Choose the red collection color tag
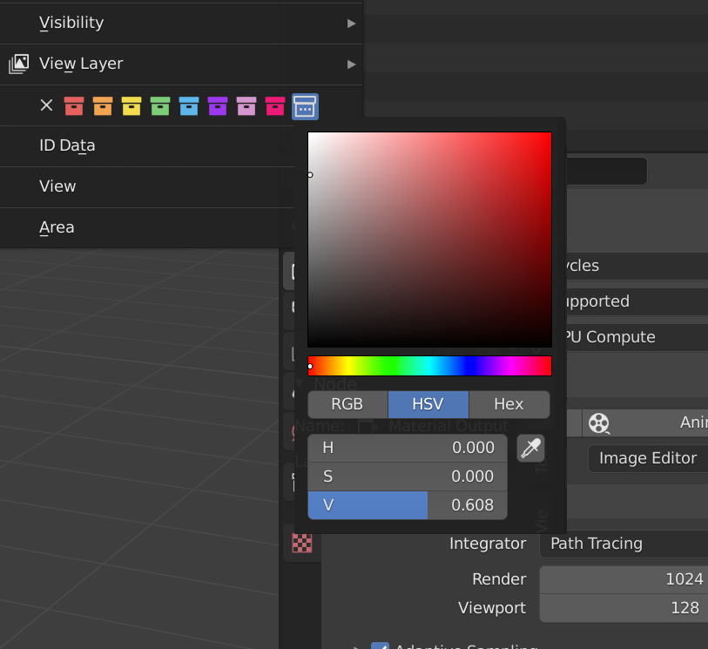The width and height of the screenshot is (708, 649). (74, 106)
